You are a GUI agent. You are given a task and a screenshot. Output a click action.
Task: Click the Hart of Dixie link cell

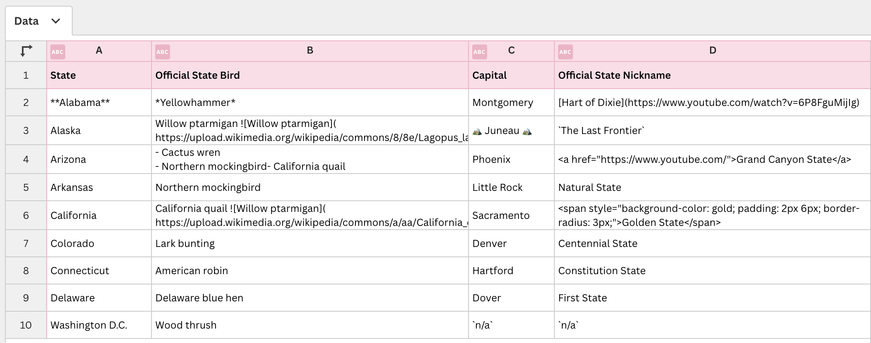coord(708,103)
